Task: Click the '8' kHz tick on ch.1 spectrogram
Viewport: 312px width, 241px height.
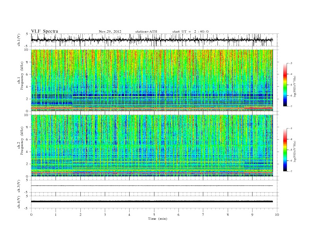Action: click(x=28, y=62)
